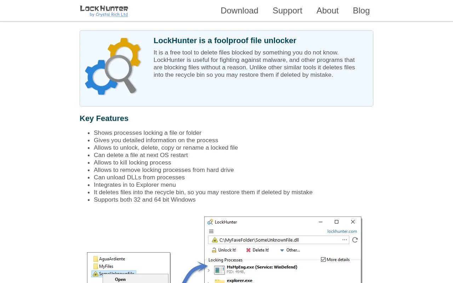This screenshot has width=453, height=283.
Task: Click the Unlock It! button
Action: pyautogui.click(x=224, y=250)
